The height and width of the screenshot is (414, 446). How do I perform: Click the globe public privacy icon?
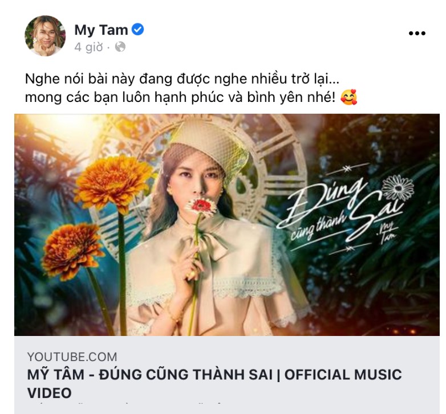pos(120,47)
